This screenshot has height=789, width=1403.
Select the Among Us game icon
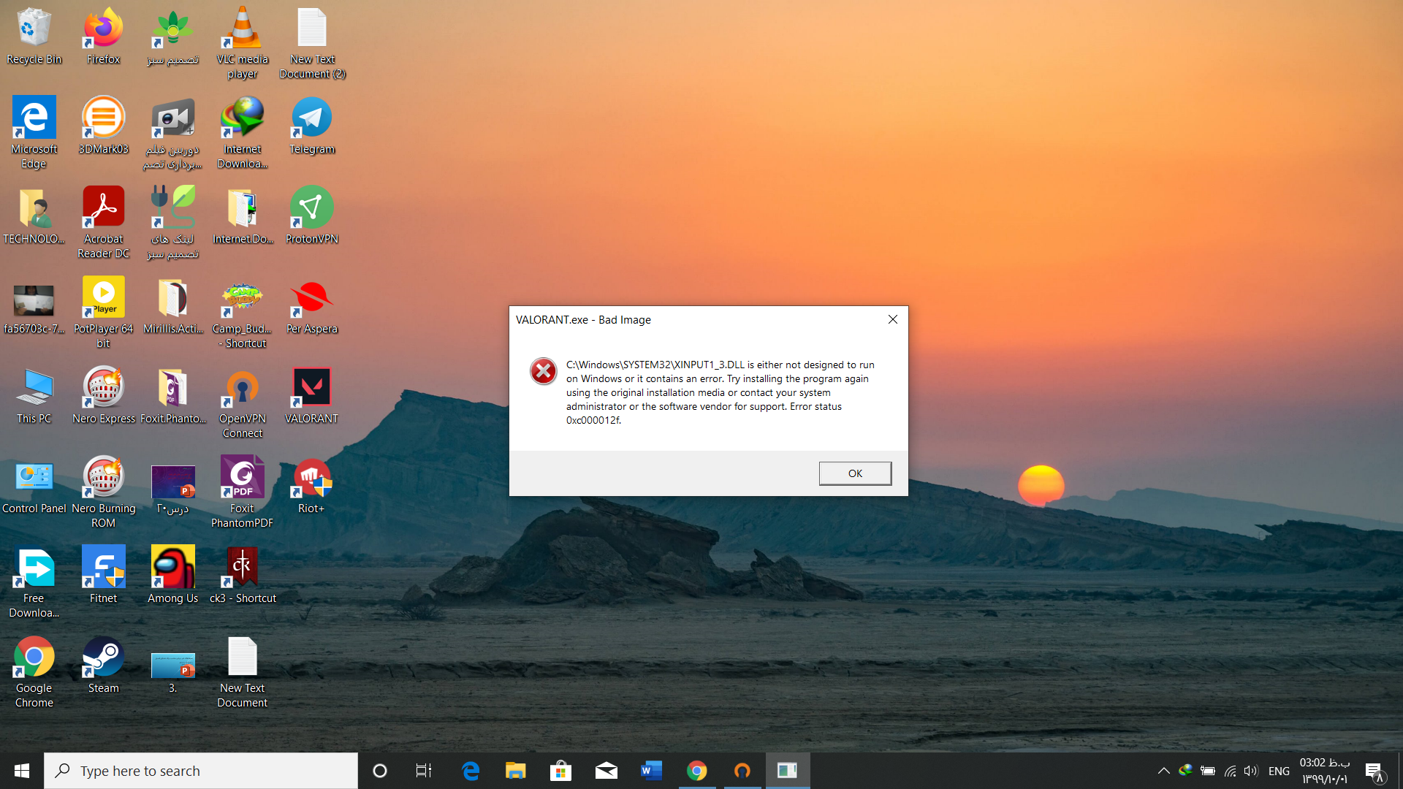pos(172,568)
